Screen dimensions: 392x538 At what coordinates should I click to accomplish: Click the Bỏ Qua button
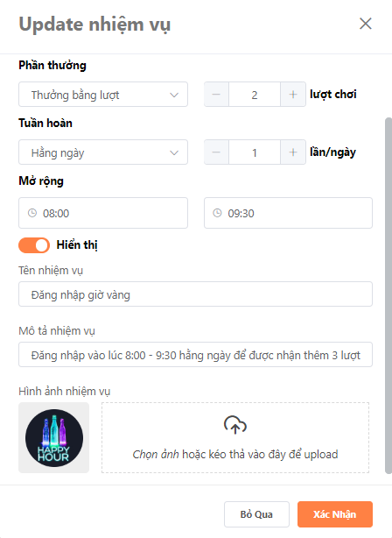[x=256, y=514]
